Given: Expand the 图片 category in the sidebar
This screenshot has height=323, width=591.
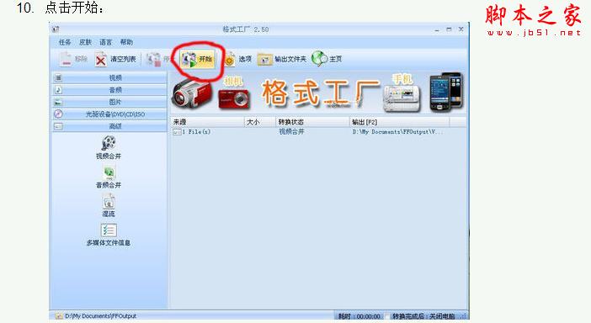Looking at the screenshot, I should point(109,102).
